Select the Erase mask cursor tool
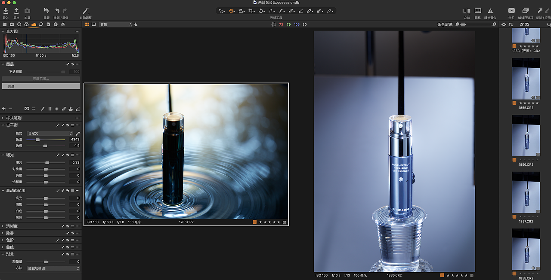This screenshot has width=551, height=280. pyautogui.click(x=301, y=11)
